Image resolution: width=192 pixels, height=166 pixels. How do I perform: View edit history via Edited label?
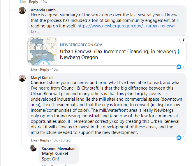(x=66, y=140)
